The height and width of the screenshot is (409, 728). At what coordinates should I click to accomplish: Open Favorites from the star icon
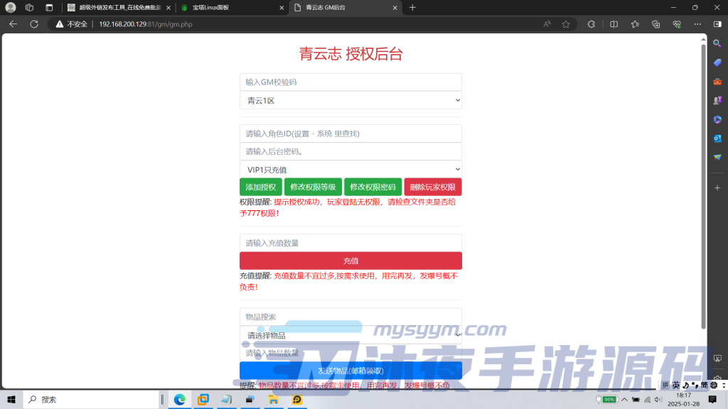tap(635, 23)
